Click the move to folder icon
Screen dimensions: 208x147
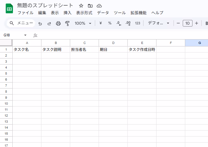coord(90,6)
